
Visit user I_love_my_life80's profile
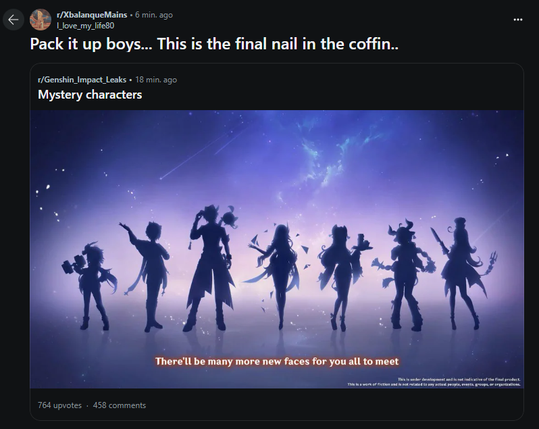click(85, 26)
